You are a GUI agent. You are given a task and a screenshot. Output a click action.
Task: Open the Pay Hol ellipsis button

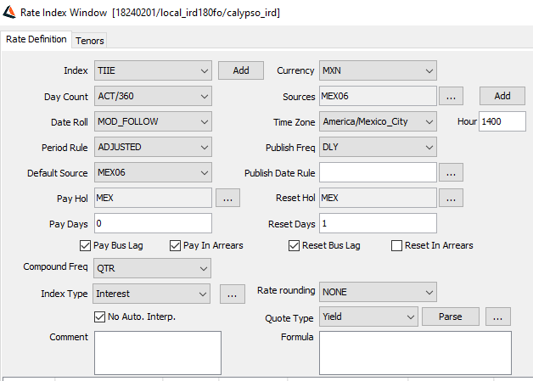[x=227, y=199]
